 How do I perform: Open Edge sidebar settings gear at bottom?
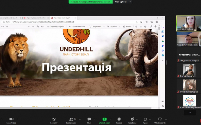(163, 106)
